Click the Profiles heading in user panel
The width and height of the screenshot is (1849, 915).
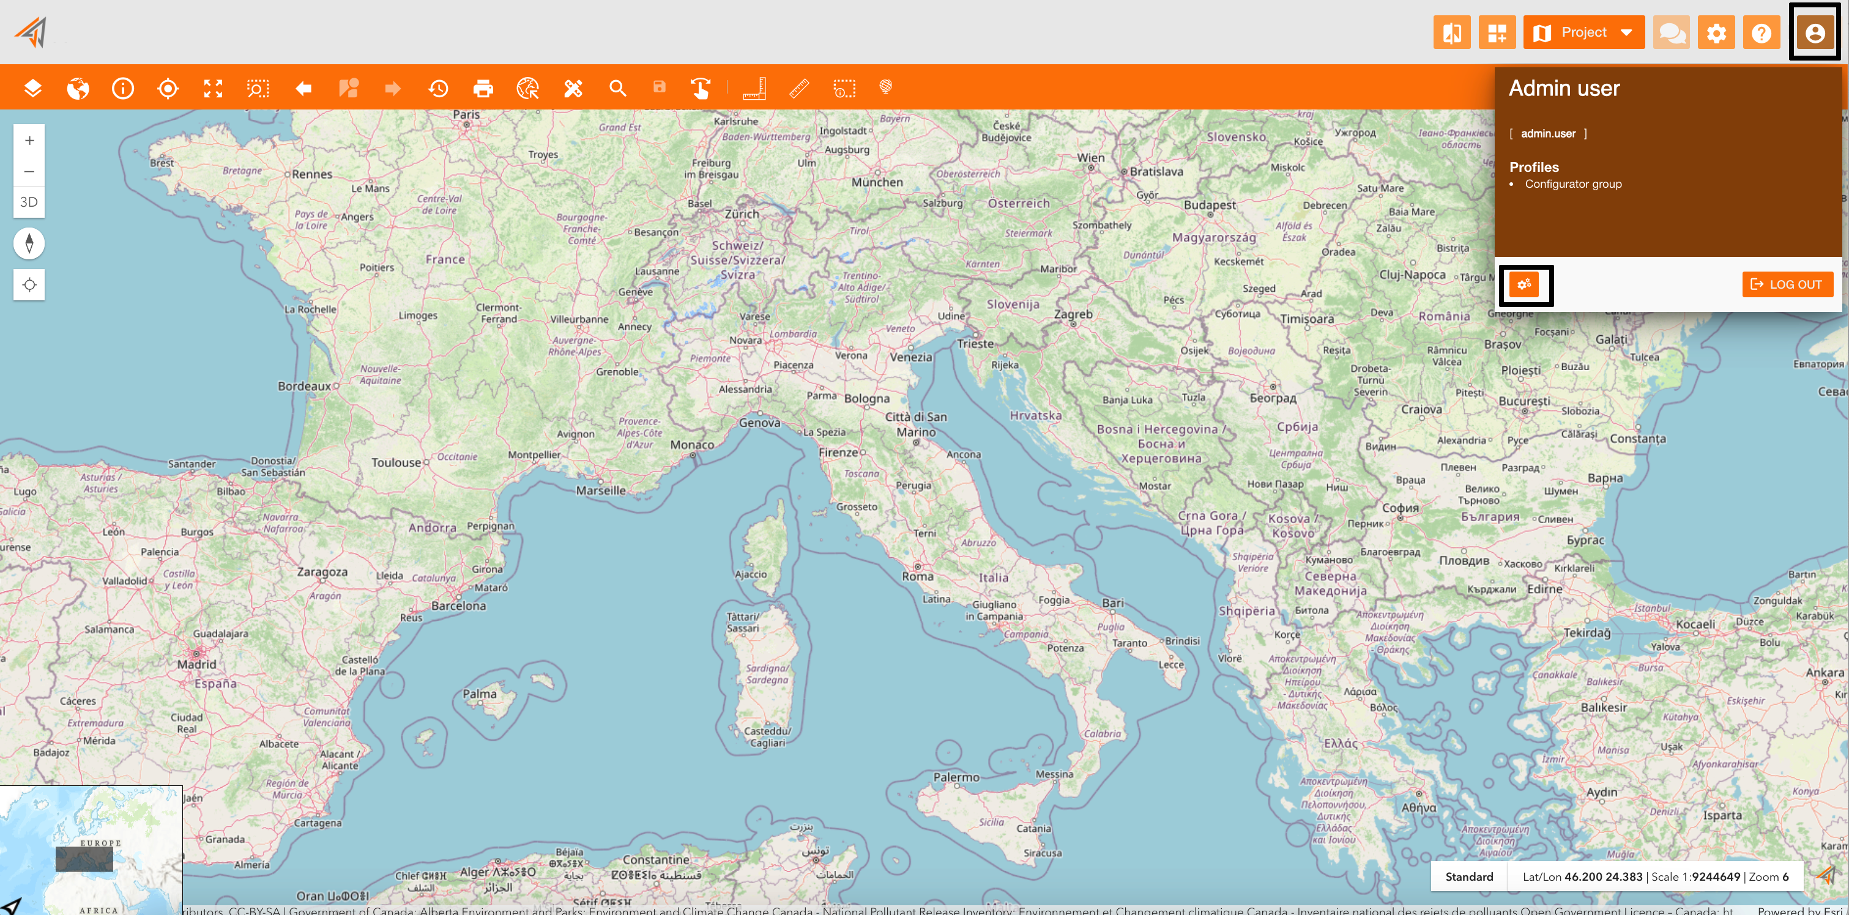pos(1534,167)
